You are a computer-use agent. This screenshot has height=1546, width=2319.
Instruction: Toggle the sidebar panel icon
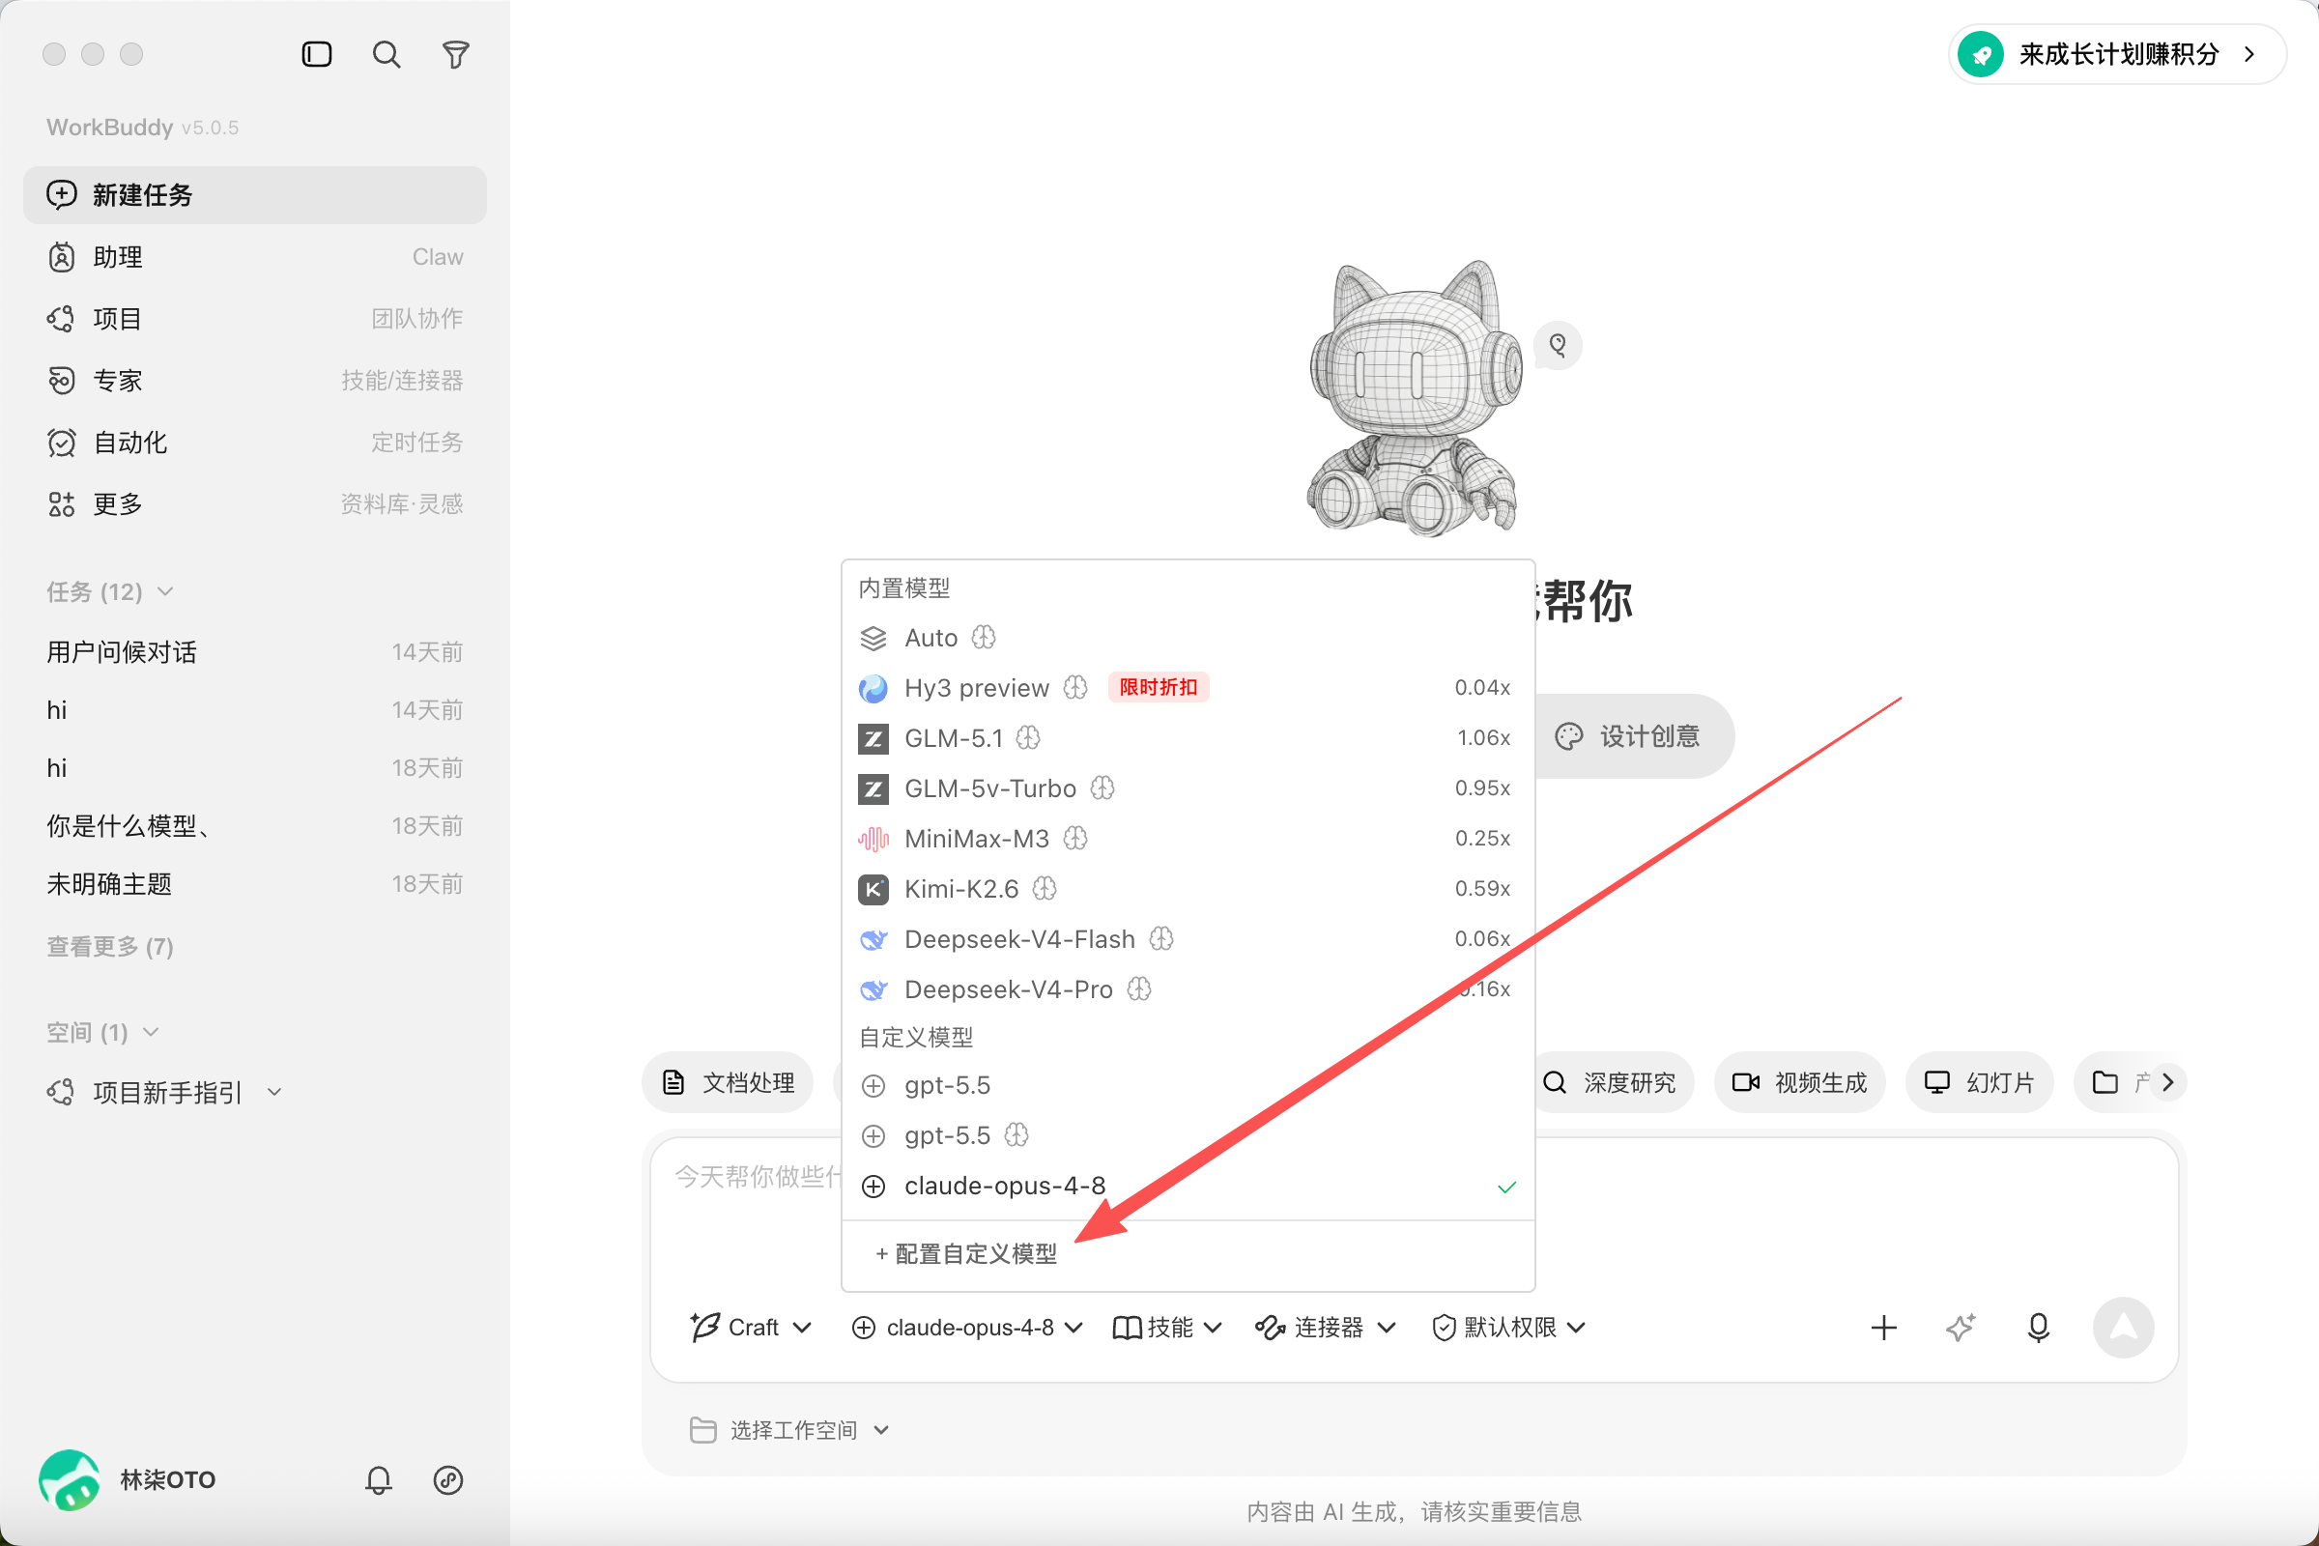pos(317,54)
